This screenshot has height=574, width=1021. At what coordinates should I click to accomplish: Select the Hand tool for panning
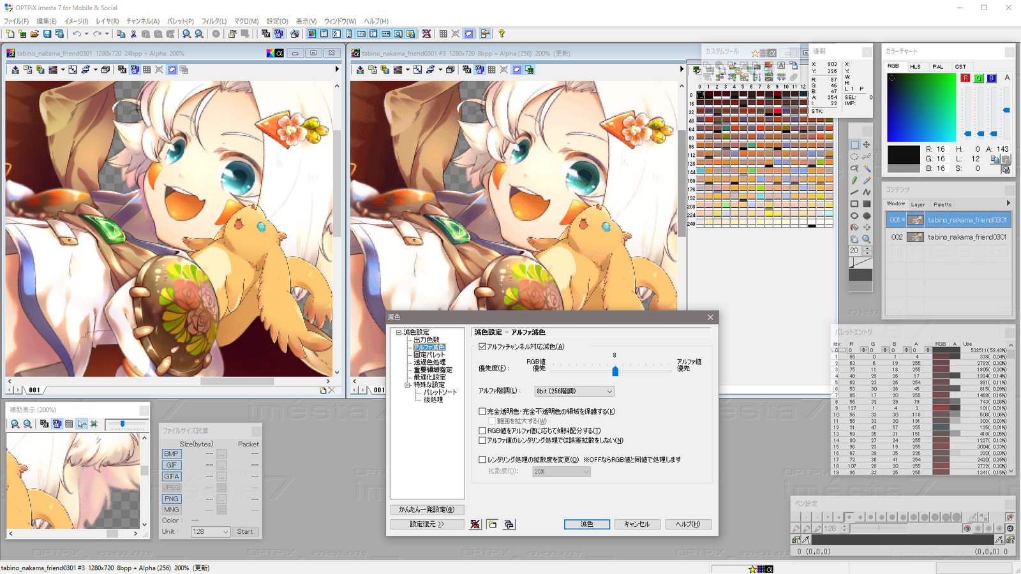(x=854, y=238)
